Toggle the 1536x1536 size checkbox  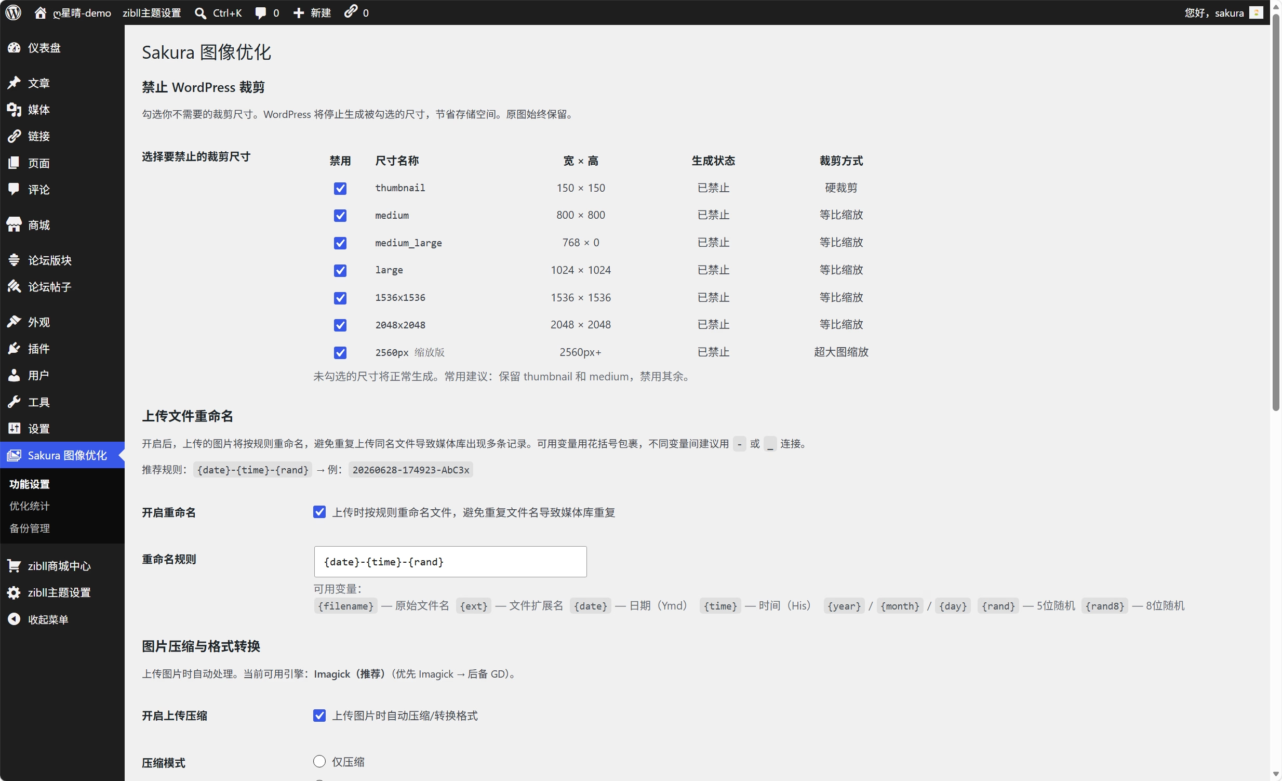(x=340, y=298)
